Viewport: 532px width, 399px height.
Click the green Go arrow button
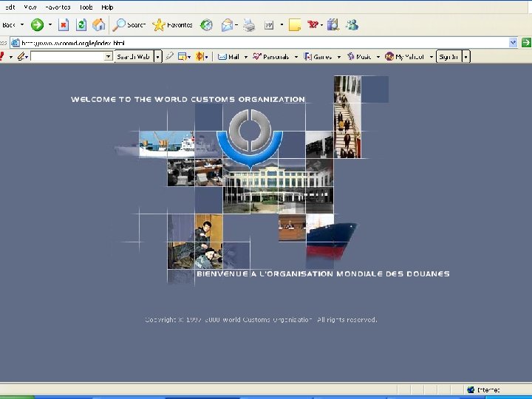(526, 42)
